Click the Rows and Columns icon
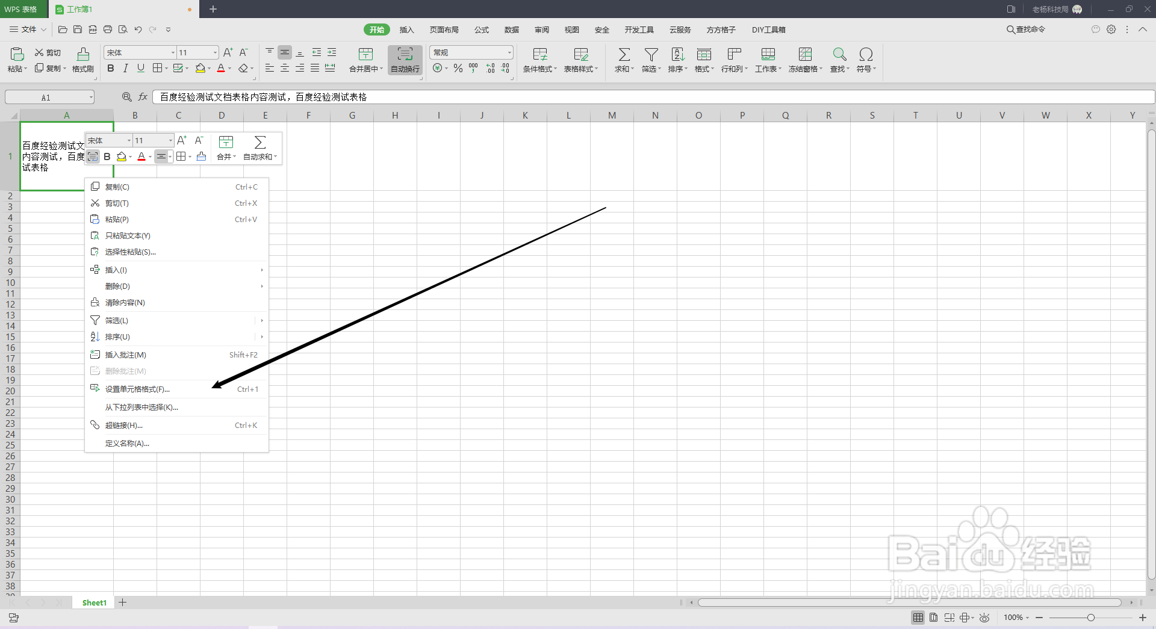Image resolution: width=1156 pixels, height=629 pixels. pos(734,54)
